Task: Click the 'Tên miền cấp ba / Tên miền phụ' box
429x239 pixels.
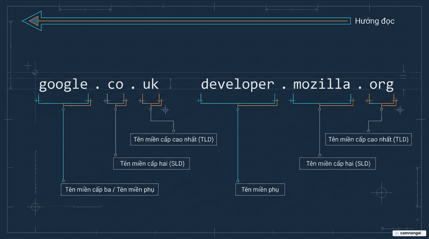Action: 109,189
